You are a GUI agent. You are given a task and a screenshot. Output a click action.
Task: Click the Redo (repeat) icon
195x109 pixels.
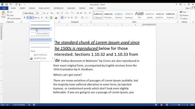click(x=16, y=5)
